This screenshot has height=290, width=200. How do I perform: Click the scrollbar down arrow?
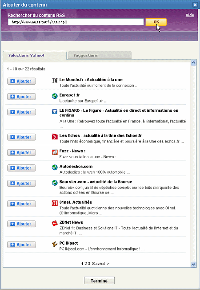click(x=193, y=264)
